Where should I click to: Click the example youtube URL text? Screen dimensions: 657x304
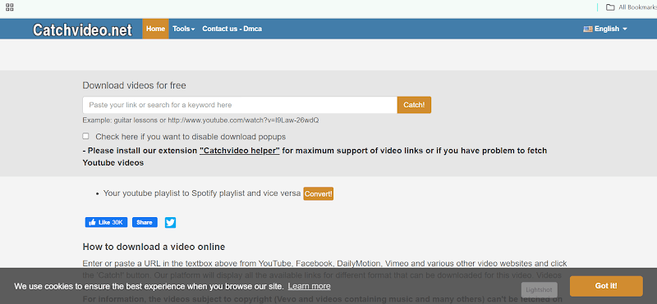coord(243,120)
